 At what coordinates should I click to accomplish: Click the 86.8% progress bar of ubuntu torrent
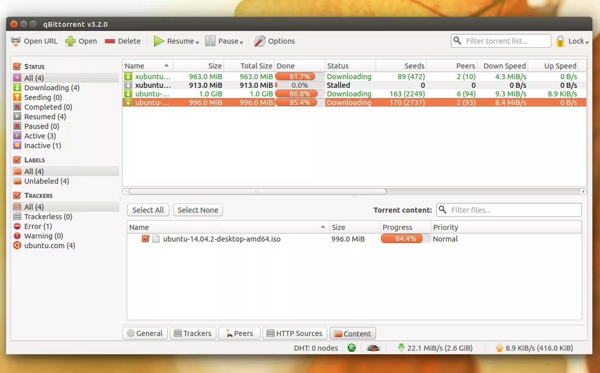[299, 94]
